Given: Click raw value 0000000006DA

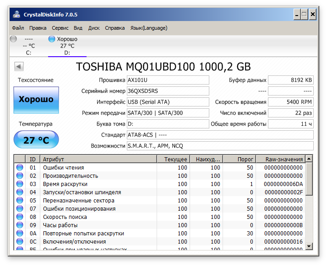Looking at the screenshot, I should coord(283,184).
